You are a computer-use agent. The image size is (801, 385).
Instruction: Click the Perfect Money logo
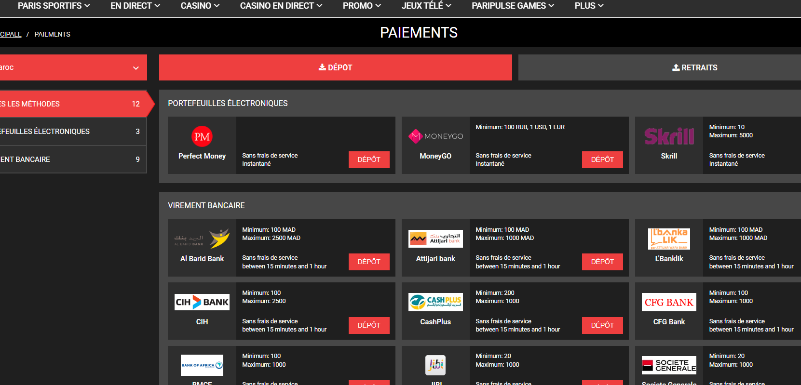pyautogui.click(x=202, y=137)
